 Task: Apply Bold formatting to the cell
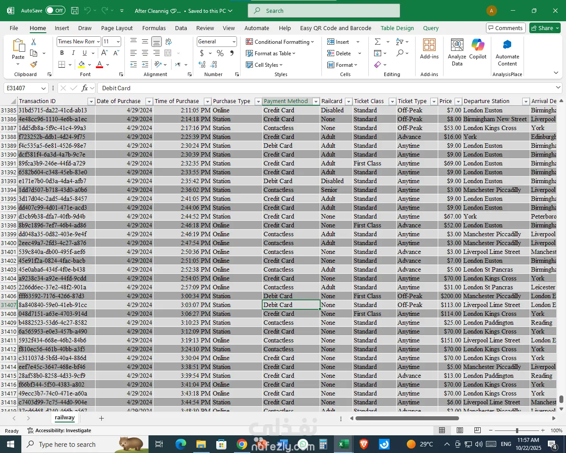62,53
